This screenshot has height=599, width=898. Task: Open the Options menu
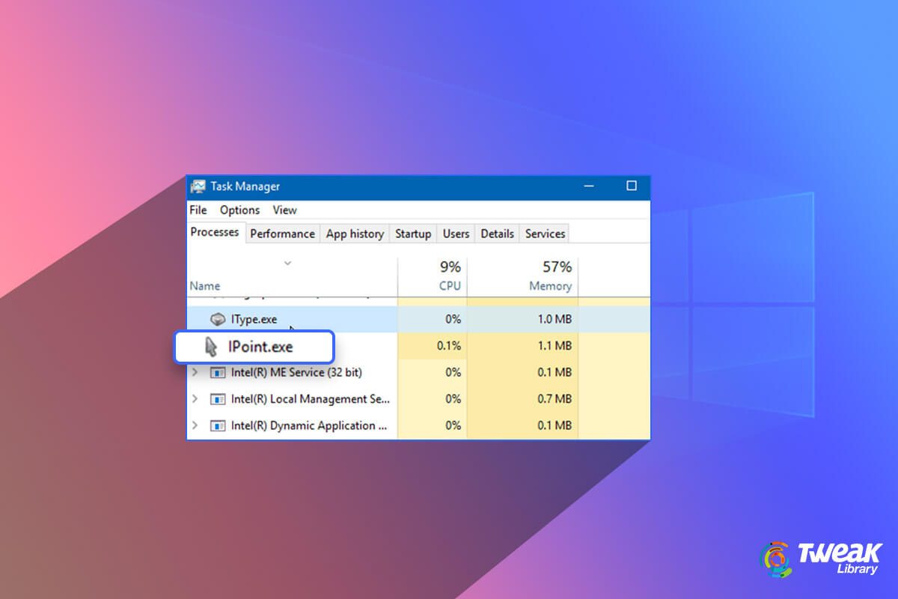[x=239, y=210]
